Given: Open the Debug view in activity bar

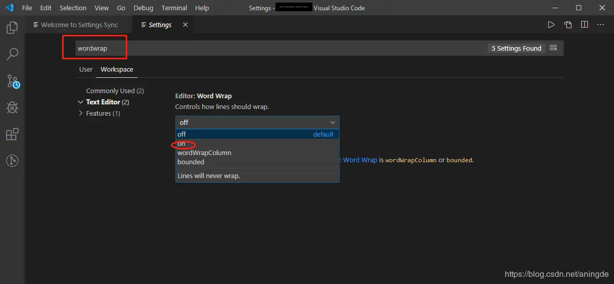Looking at the screenshot, I should tap(12, 107).
